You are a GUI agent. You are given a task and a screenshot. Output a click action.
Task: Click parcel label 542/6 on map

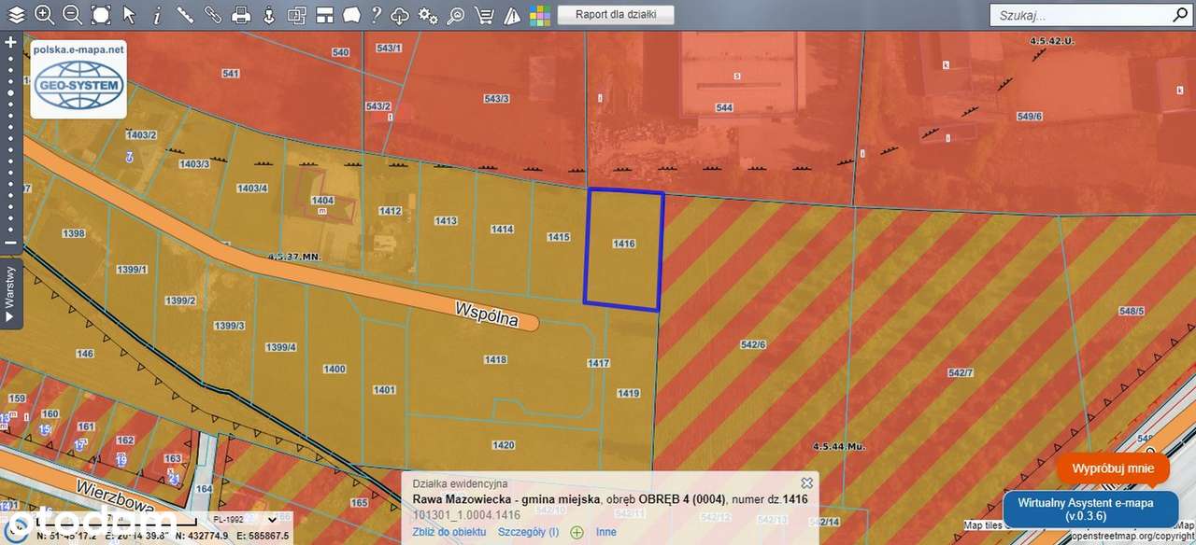tap(753, 344)
